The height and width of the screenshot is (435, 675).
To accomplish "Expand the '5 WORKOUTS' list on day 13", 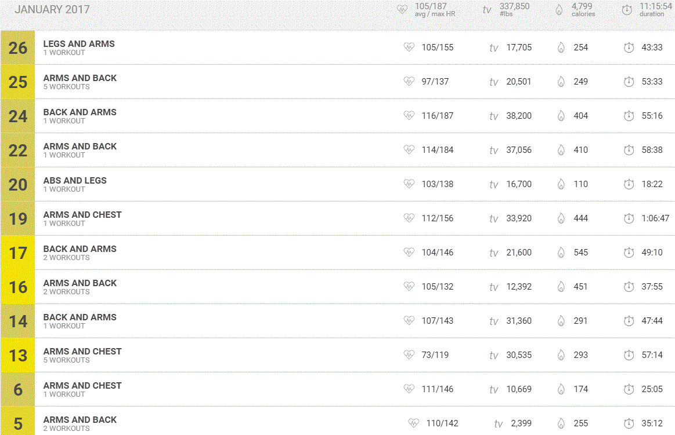I will tap(66, 360).
